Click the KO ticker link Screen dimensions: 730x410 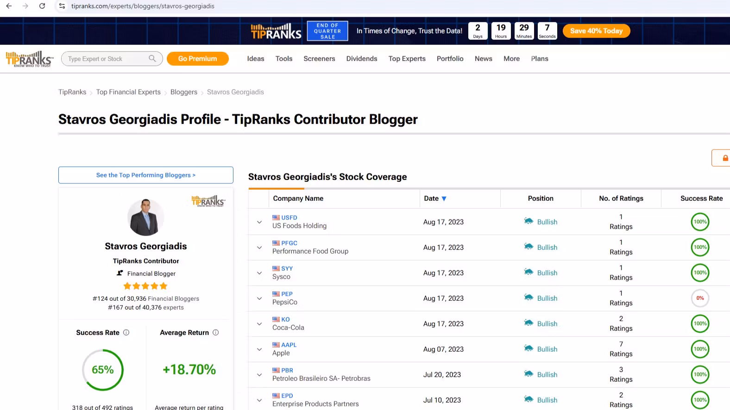285,319
